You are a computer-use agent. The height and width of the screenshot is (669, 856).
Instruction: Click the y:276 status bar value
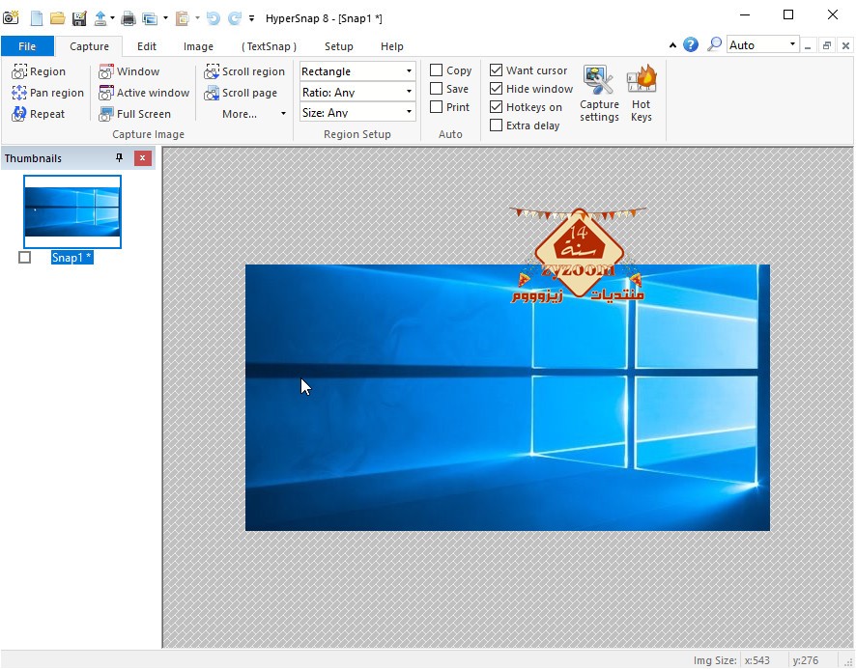805,660
